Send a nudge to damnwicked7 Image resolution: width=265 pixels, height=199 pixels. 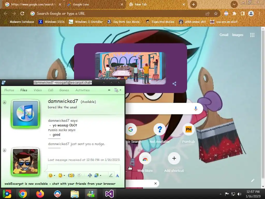click(x=71, y=175)
